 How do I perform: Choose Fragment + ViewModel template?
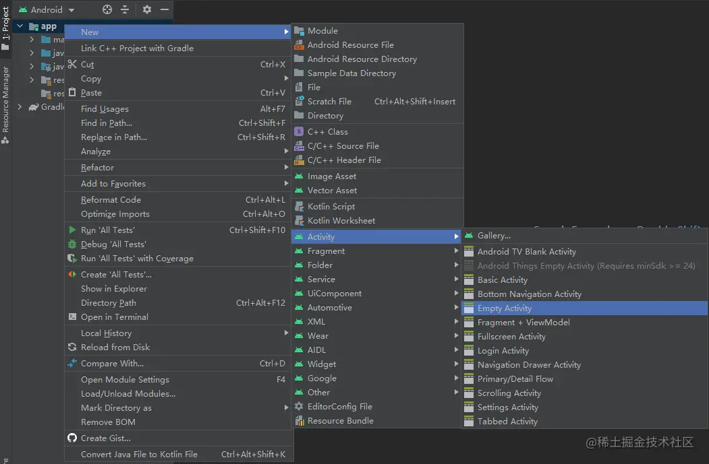click(585, 323)
